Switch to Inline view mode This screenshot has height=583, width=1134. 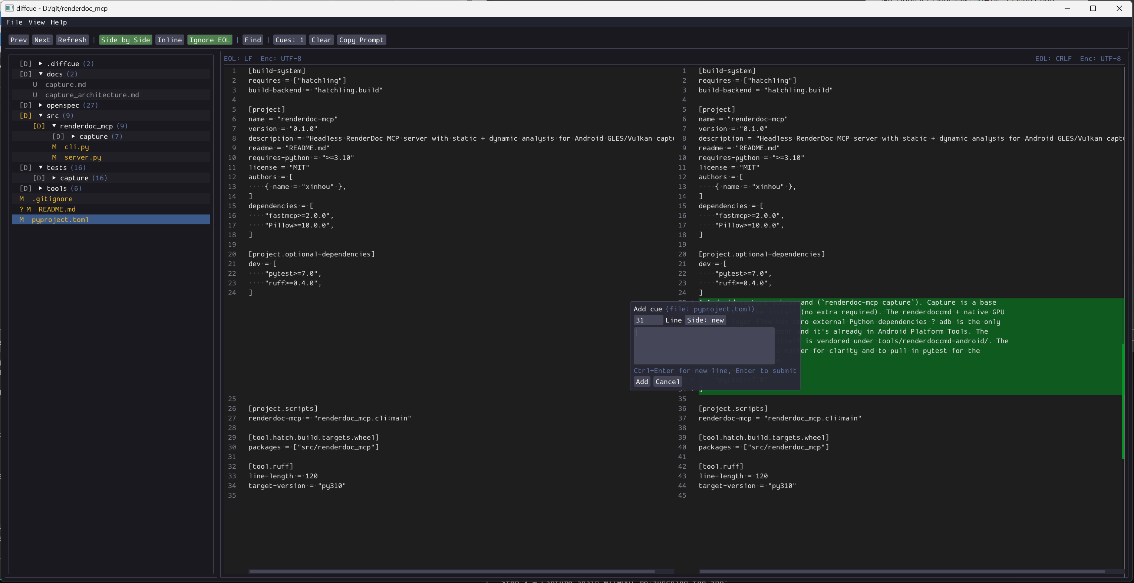coord(169,40)
